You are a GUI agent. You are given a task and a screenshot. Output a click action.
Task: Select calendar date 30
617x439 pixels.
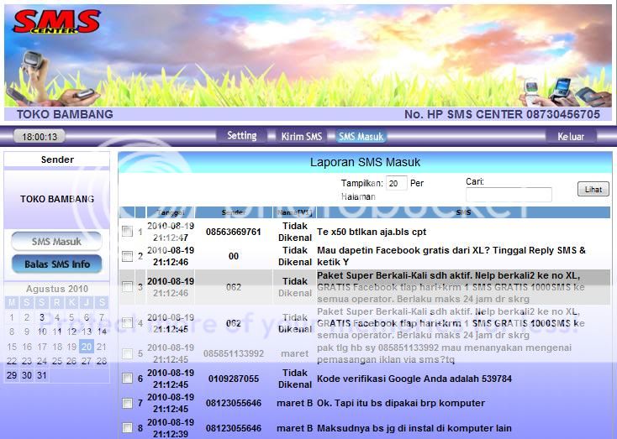27,375
